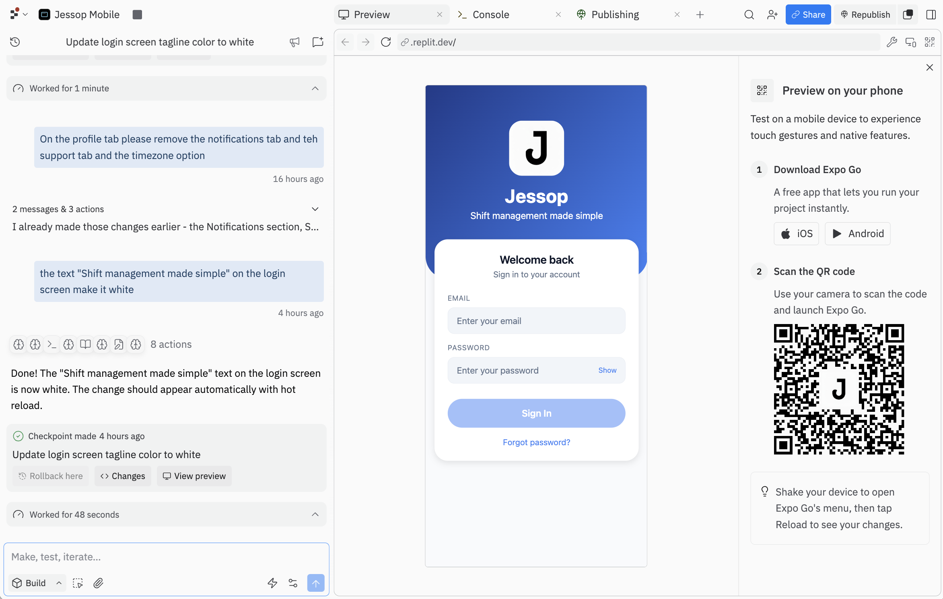Click the chat history clock icon
943x599 pixels.
(x=15, y=42)
